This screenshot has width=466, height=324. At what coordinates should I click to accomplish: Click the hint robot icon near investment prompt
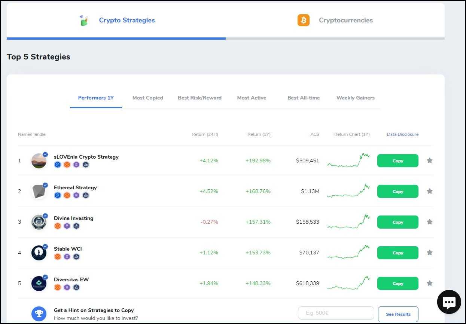[x=39, y=314]
